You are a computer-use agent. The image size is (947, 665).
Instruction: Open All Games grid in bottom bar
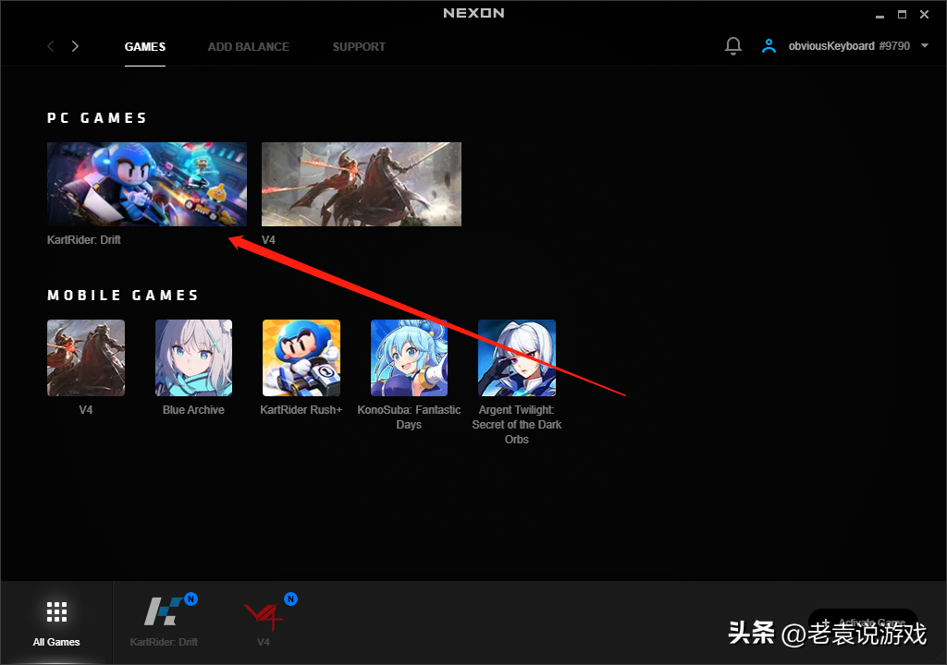pos(56,621)
